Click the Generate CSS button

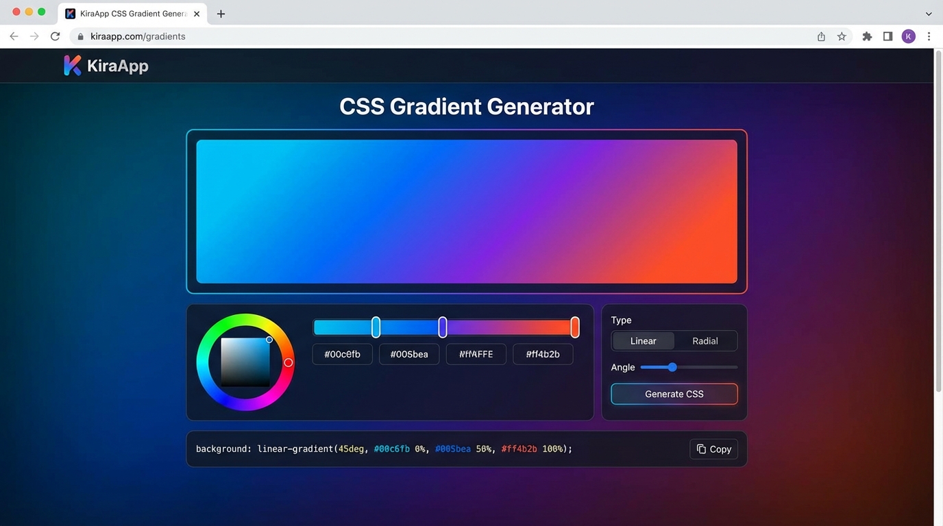pos(674,394)
